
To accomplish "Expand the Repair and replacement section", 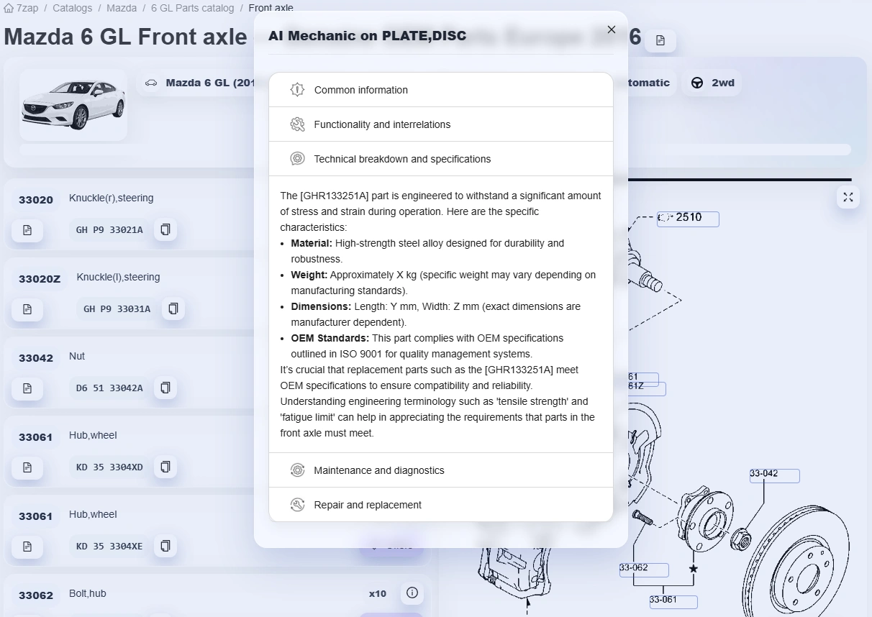I will click(x=440, y=505).
